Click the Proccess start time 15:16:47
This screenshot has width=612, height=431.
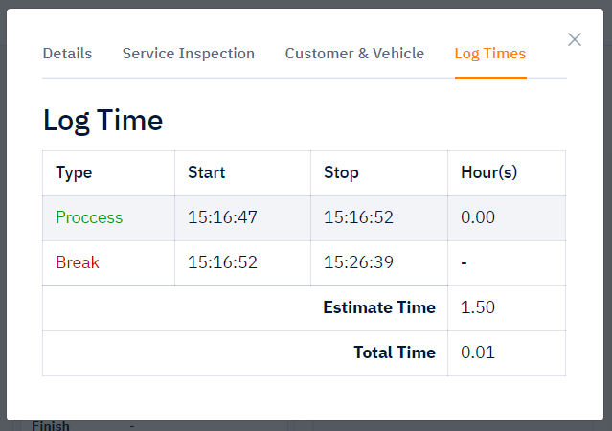(222, 217)
